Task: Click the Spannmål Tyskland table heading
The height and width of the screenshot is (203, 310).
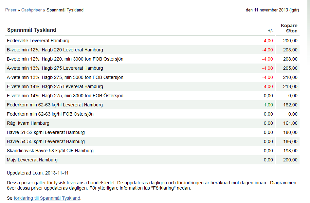Action: 32,30
